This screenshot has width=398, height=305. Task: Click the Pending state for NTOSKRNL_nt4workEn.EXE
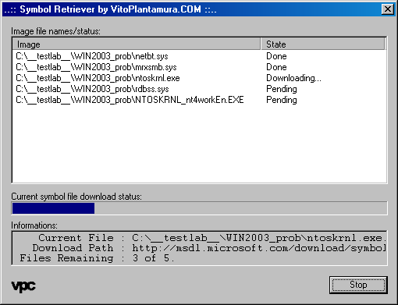coord(282,100)
